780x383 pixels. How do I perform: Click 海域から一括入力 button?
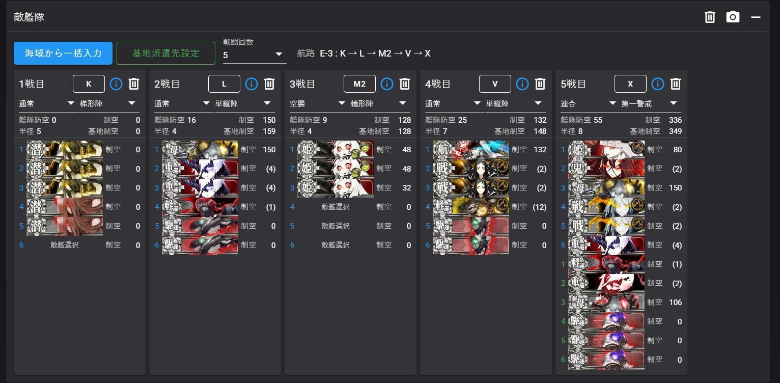coord(63,53)
